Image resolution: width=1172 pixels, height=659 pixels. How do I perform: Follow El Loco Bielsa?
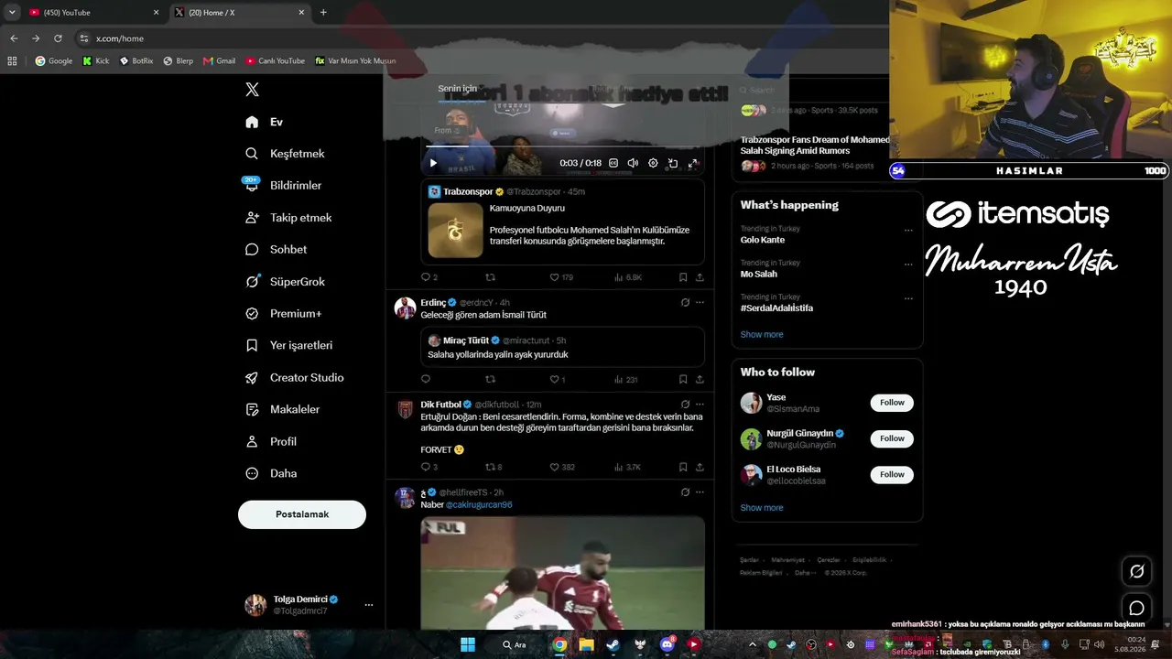tap(892, 474)
